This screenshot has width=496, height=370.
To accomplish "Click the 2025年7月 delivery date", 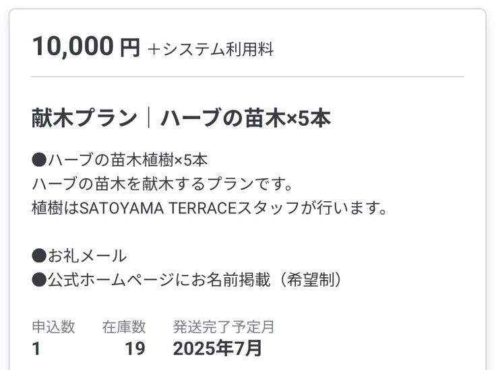I will click(217, 348).
